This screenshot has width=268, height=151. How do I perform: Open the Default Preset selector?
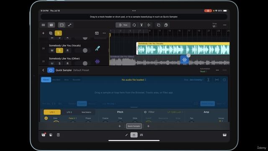point(81,70)
